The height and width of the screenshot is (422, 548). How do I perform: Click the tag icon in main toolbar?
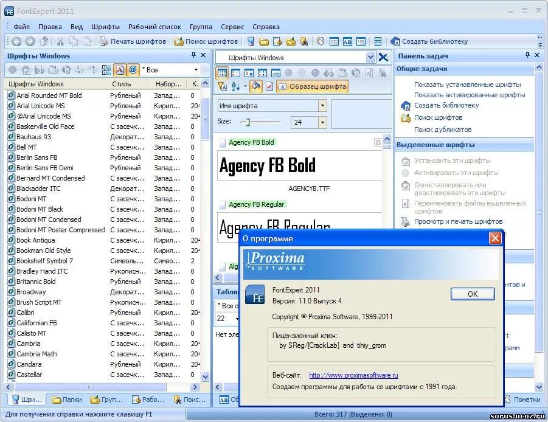tap(321, 41)
